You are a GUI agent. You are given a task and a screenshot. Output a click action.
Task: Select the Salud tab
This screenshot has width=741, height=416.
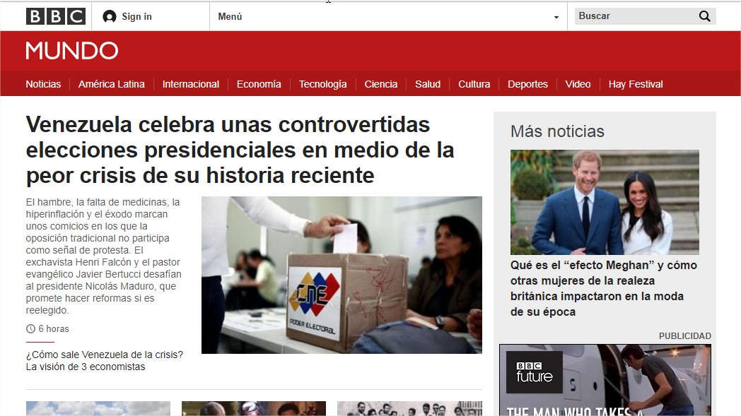(x=428, y=84)
